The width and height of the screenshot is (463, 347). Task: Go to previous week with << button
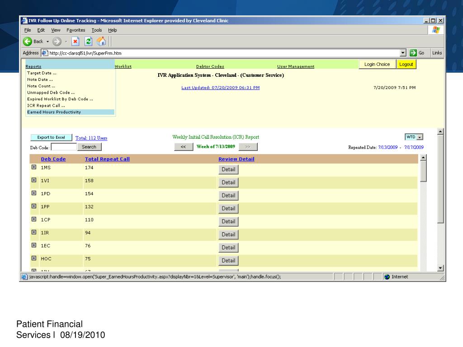(183, 147)
